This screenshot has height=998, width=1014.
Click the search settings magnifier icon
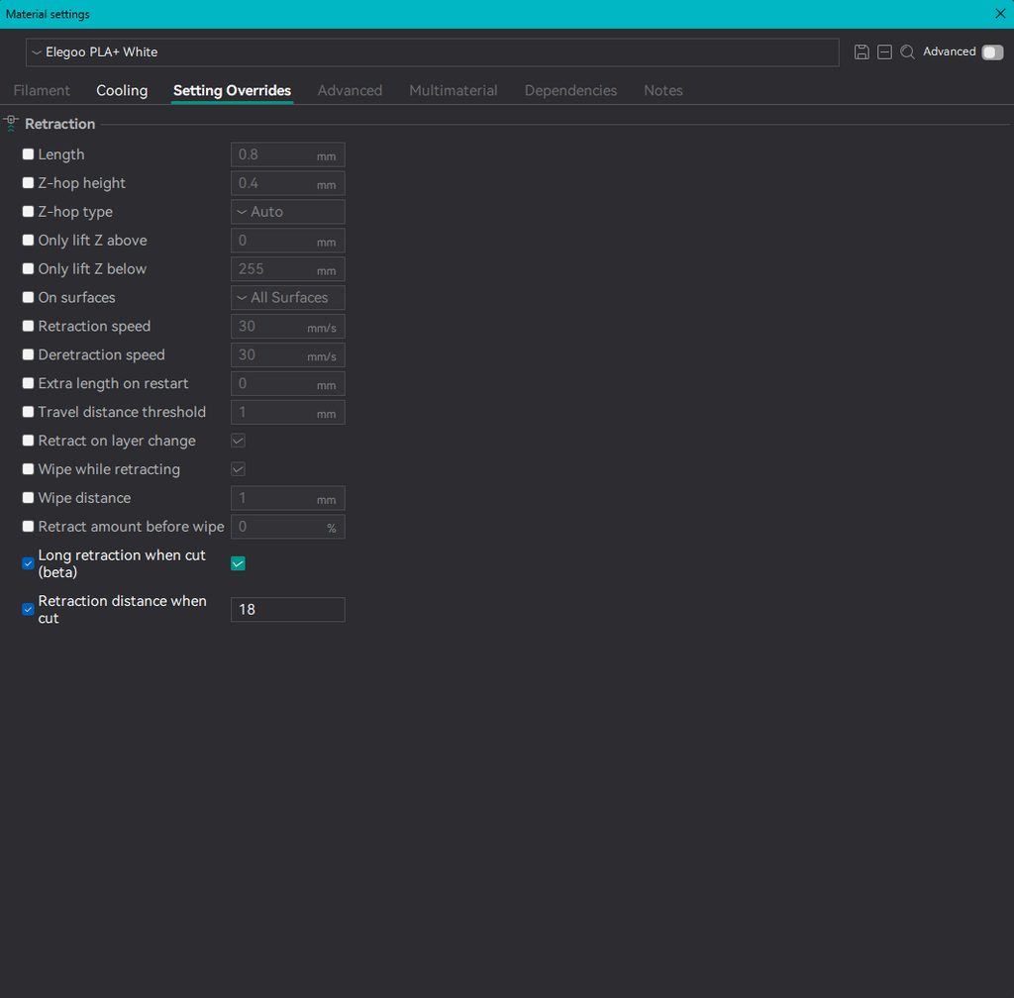tap(907, 52)
